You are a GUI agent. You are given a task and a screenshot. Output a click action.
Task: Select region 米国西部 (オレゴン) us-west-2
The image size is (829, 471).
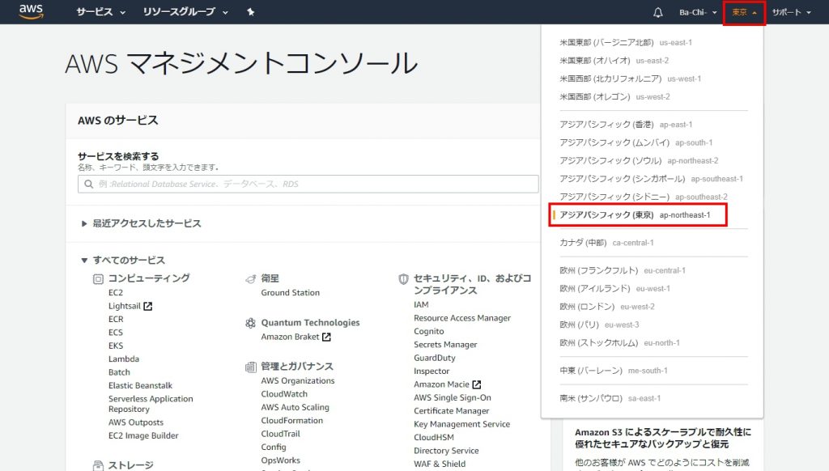click(x=614, y=97)
